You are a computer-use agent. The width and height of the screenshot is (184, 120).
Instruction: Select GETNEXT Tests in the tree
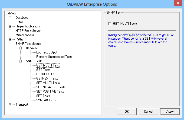tap(47, 78)
